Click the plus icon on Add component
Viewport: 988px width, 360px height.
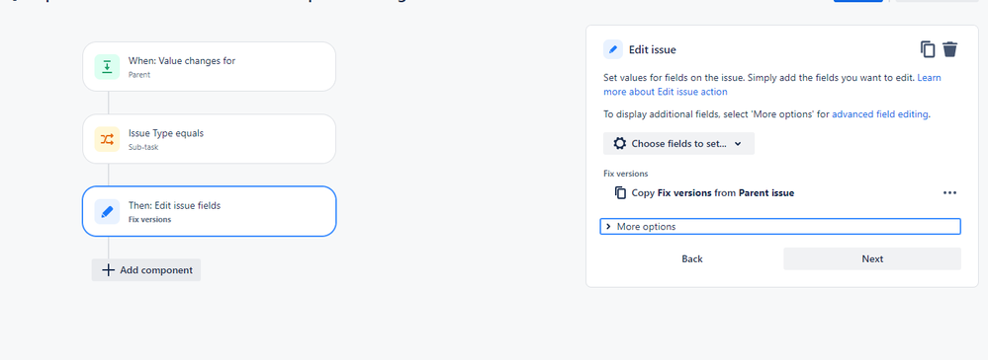tap(109, 270)
